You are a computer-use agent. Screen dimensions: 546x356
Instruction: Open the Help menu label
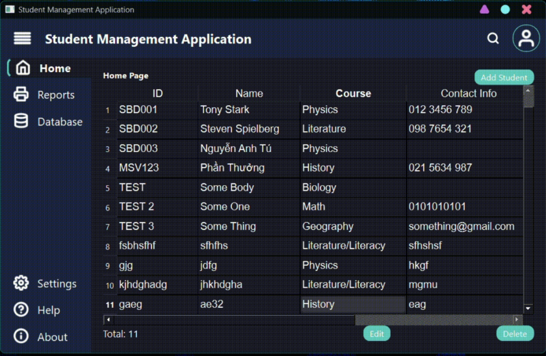click(49, 310)
